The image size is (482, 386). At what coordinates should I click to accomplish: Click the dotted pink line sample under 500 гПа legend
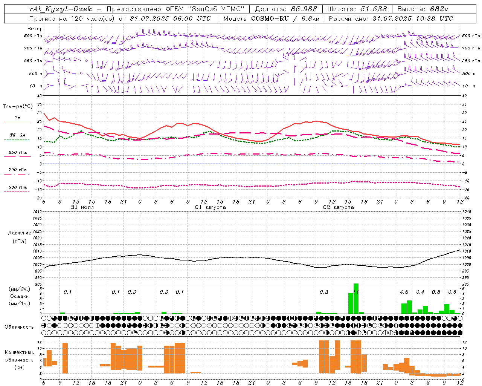[17, 191]
